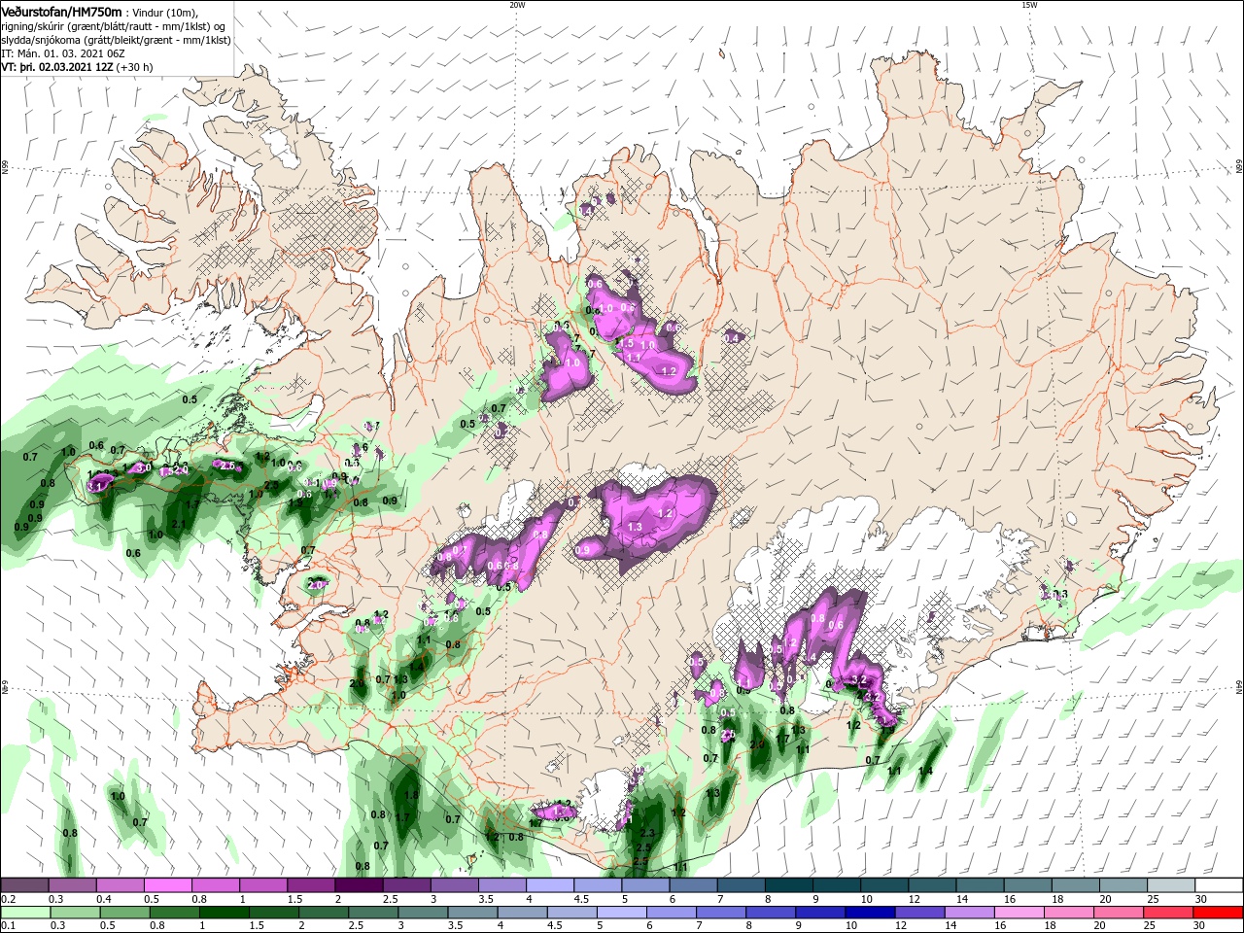Pick the 25–30 crimson rain scale swatch

[1168, 912]
